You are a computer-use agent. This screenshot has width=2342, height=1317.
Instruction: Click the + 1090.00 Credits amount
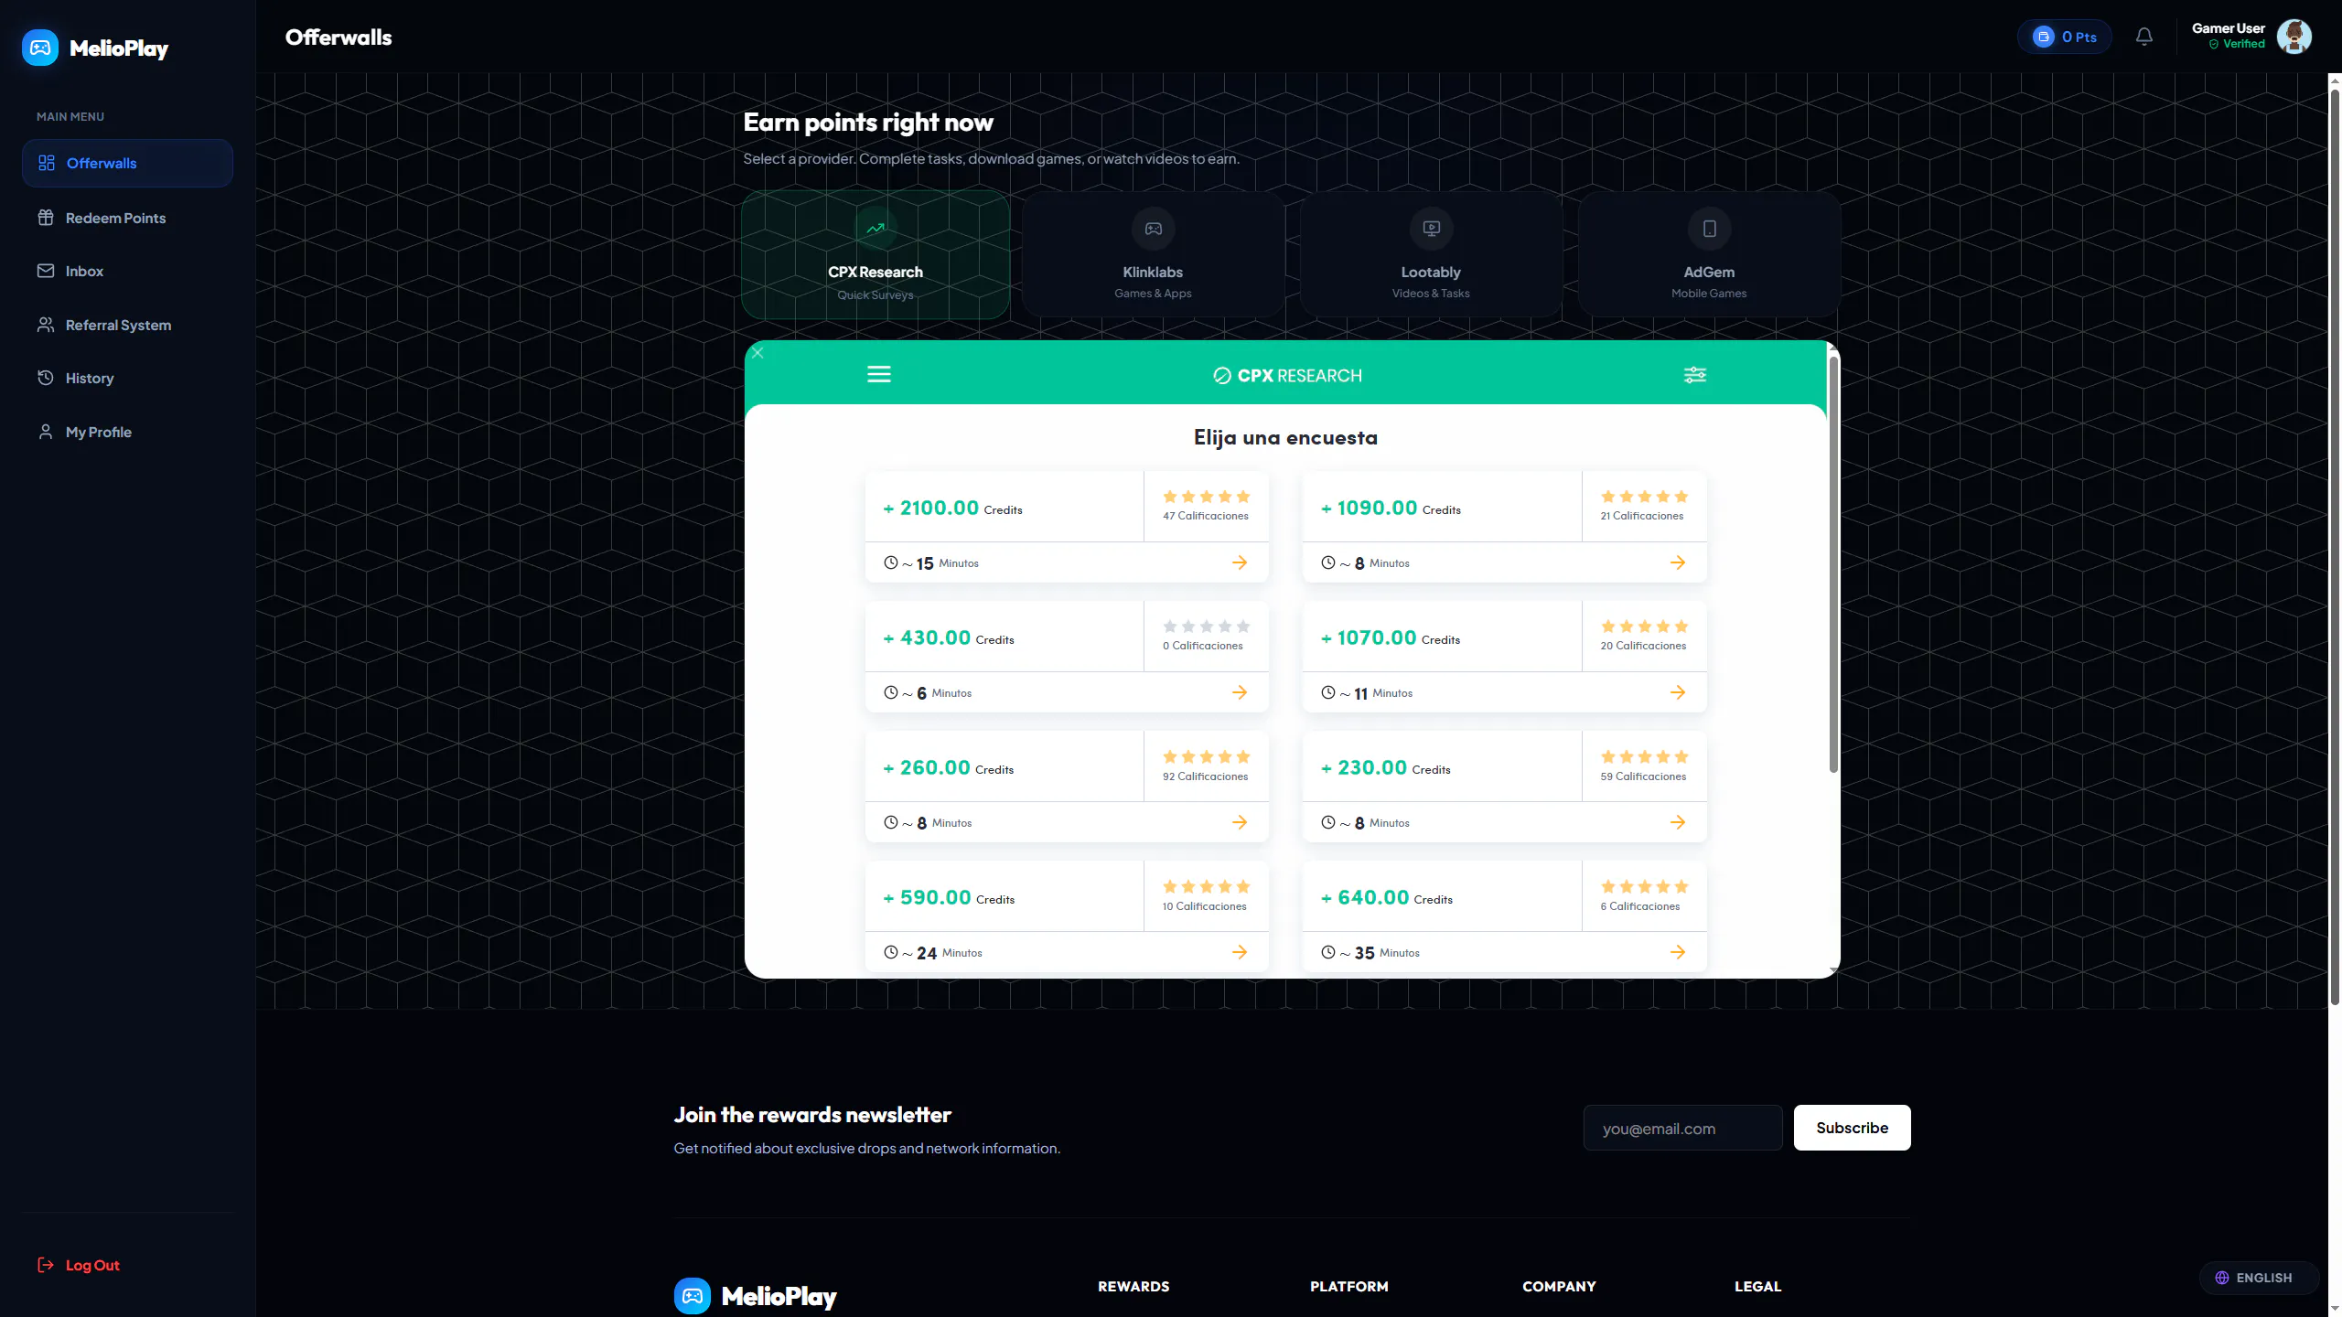[1391, 509]
